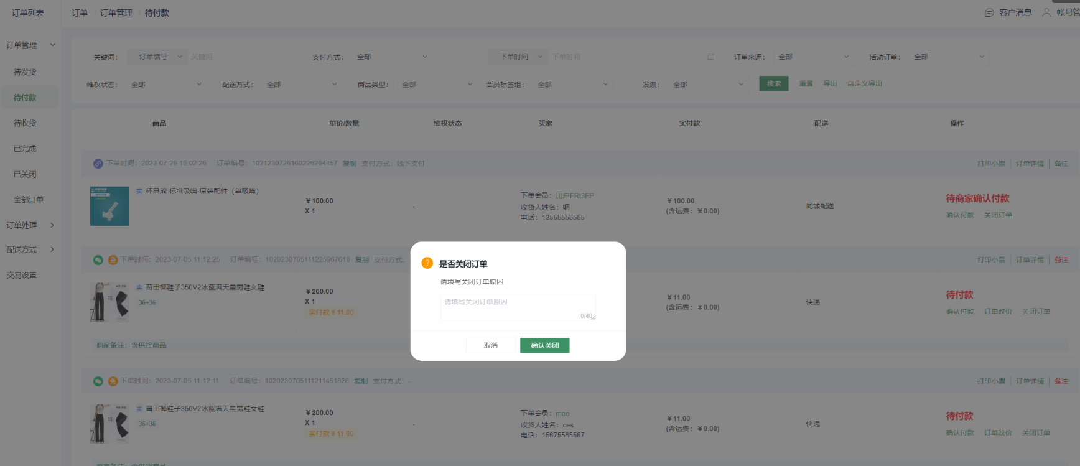
Task: Copy order number 1021230726160226264457
Action: (x=350, y=164)
